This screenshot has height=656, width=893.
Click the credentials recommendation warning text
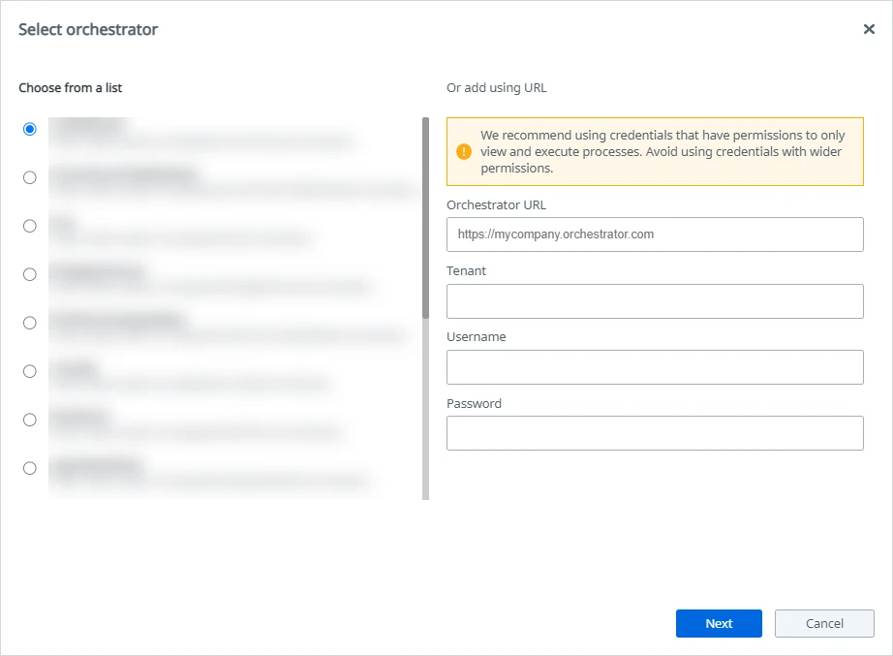662,151
